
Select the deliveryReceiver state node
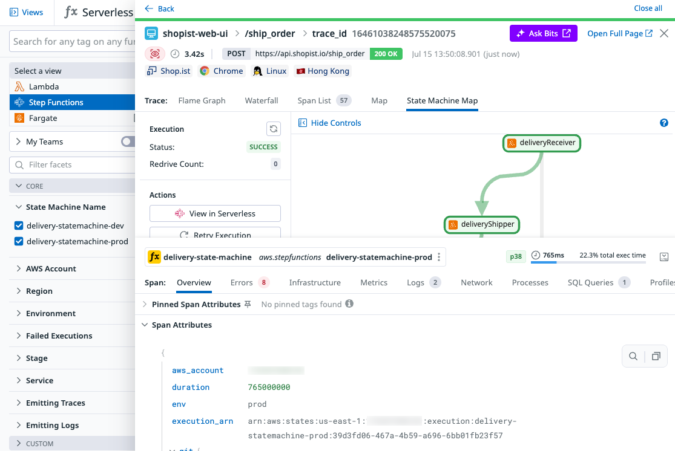point(542,143)
